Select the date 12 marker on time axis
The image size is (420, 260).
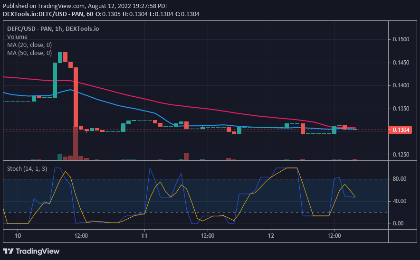point(271,236)
